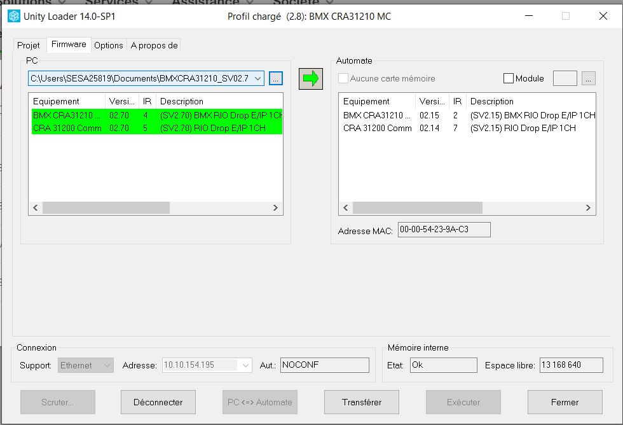623x425 pixels.
Task: Select CRA 31200 Comm row in Automate list
Action: pyautogui.click(x=469, y=128)
